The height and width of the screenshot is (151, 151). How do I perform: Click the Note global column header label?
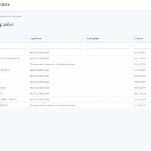pos(93,39)
